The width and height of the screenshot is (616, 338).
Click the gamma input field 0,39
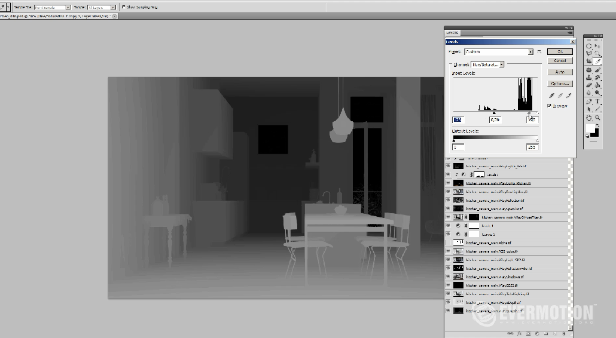coord(495,119)
